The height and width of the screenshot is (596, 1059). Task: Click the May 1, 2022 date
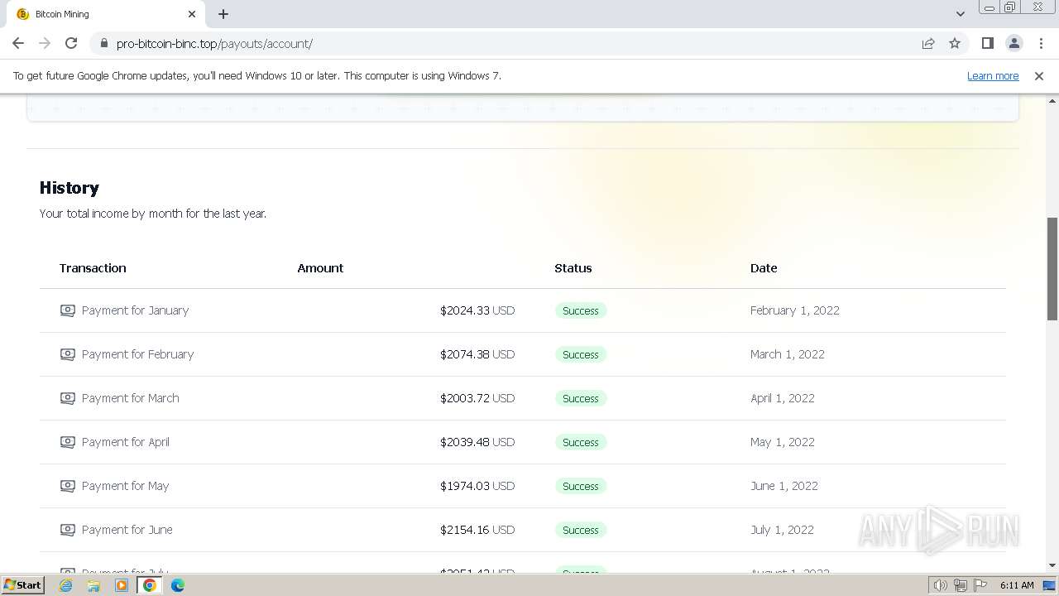[783, 442]
